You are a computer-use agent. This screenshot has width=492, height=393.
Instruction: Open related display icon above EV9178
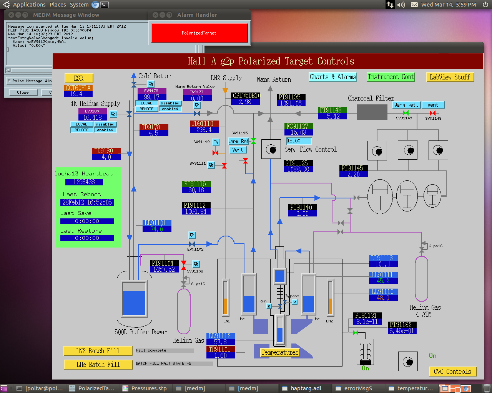(151, 84)
